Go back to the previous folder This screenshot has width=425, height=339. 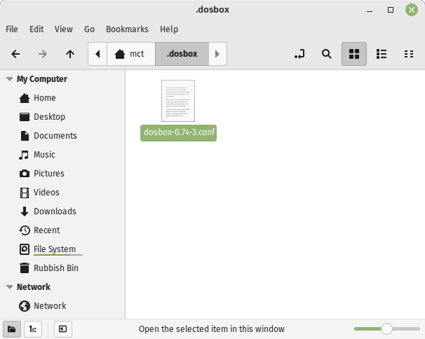[15, 54]
